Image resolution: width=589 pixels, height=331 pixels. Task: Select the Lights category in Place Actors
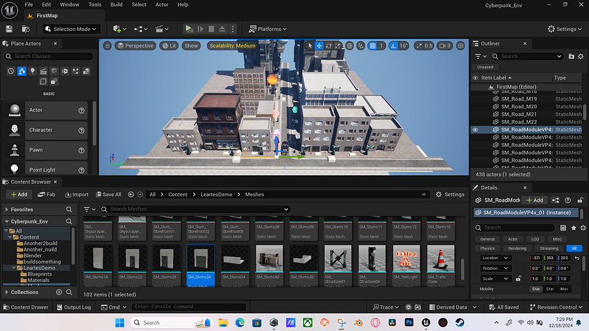32,71
